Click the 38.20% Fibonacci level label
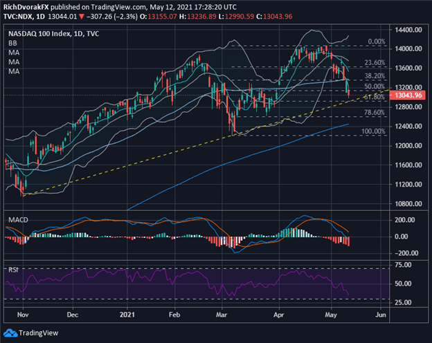 pos(375,76)
